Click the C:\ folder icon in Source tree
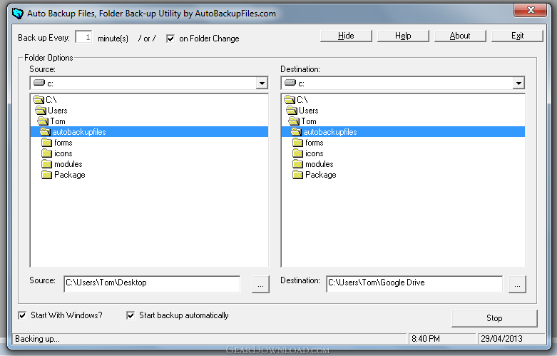 (39, 99)
